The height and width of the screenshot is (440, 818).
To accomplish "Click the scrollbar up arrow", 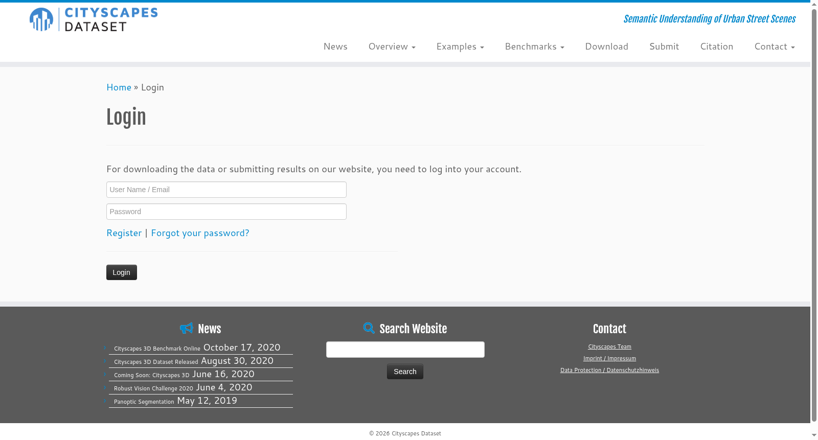I will tap(814, 4).
